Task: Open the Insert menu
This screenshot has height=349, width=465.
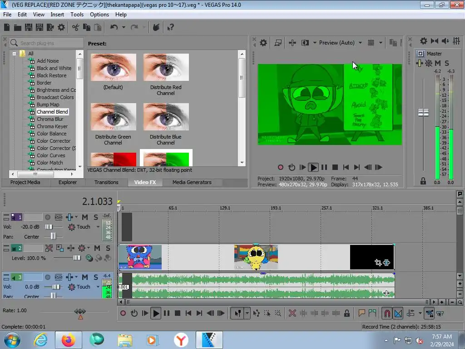Action: point(57,15)
